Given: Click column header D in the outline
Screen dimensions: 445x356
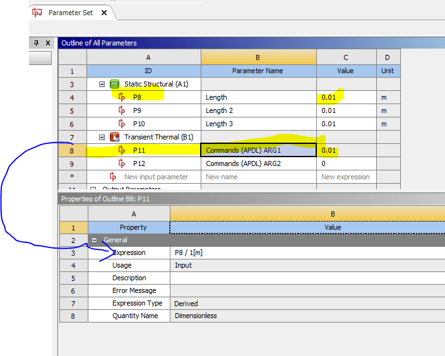Looking at the screenshot, I should (x=388, y=57).
